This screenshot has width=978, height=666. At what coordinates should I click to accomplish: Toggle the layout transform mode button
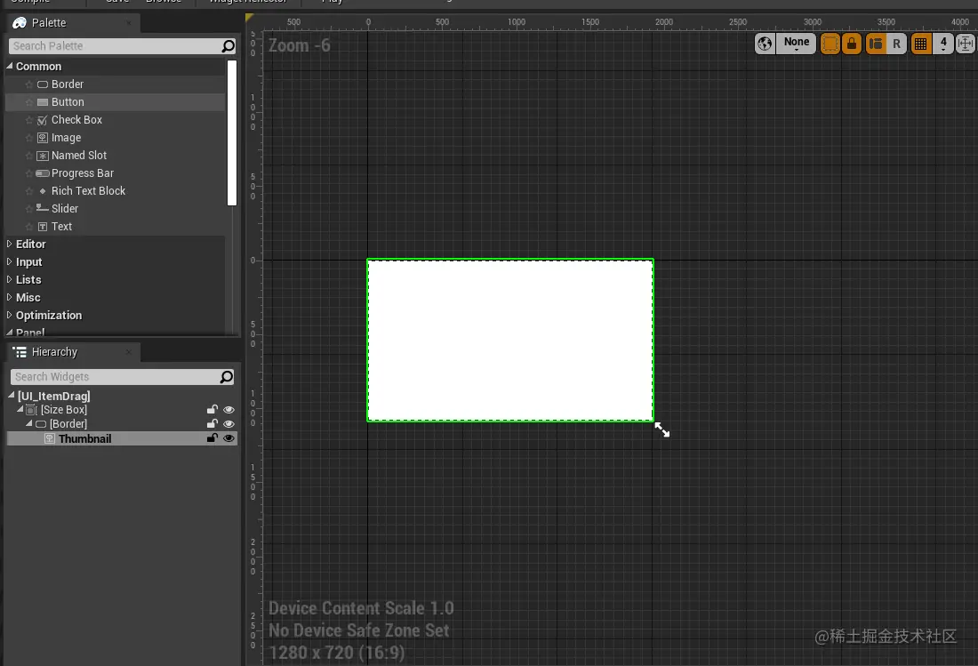point(876,44)
